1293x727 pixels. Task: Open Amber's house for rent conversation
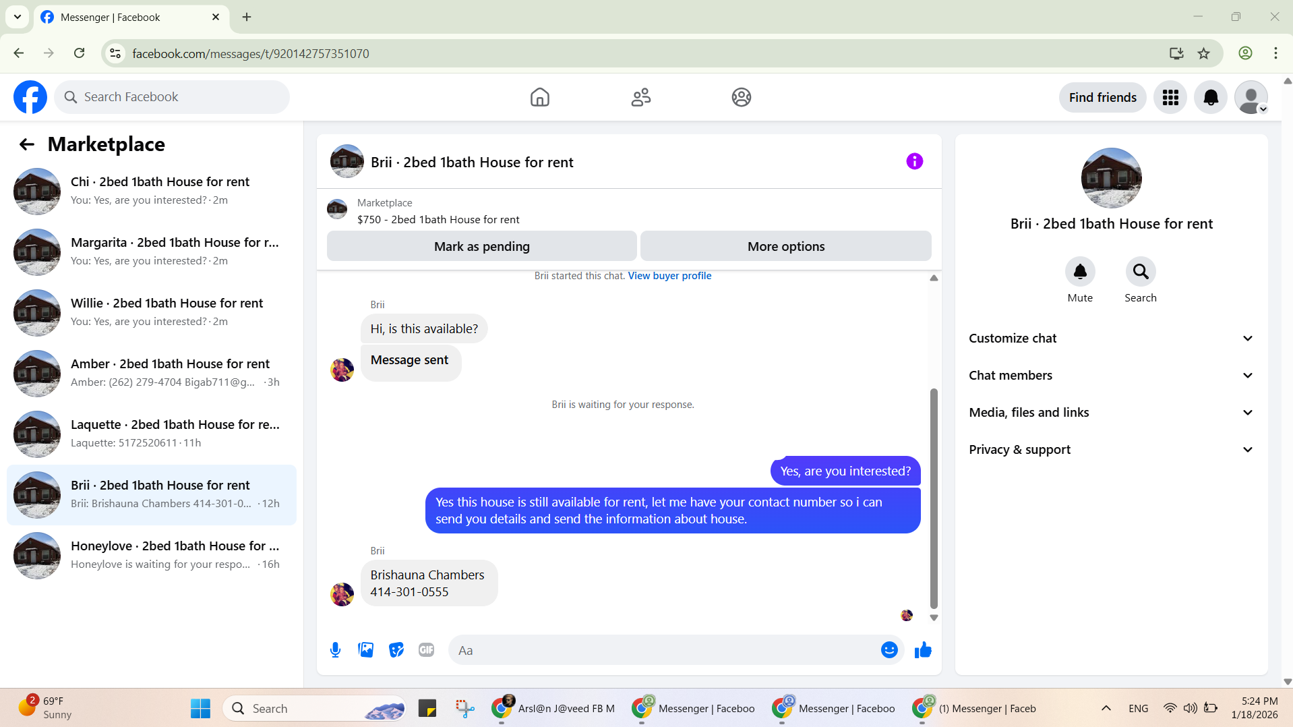click(152, 373)
